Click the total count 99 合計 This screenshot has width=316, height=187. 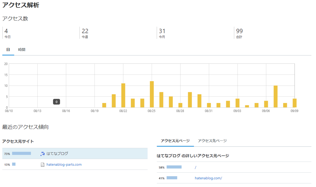(x=239, y=33)
